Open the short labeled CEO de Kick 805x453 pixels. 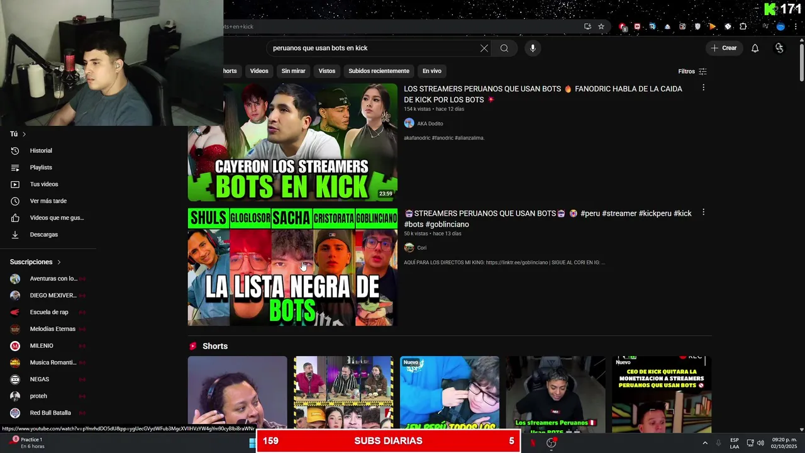[x=662, y=395]
